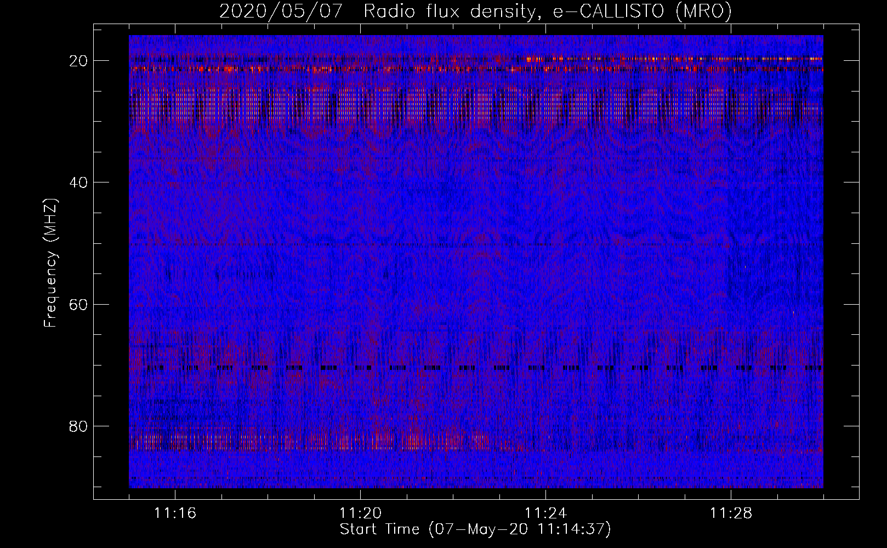Click the 40 MHz frequency tick label
This screenshot has width=887, height=548.
click(78, 182)
